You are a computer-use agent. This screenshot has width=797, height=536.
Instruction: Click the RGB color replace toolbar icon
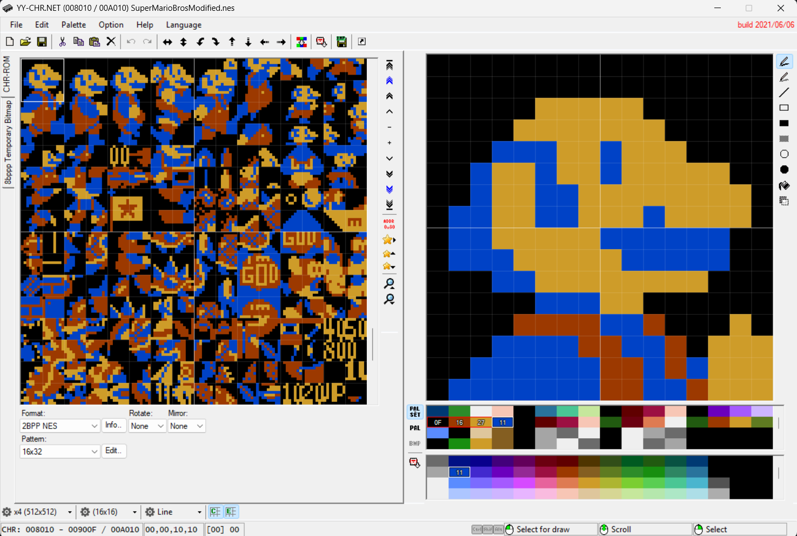click(x=302, y=42)
